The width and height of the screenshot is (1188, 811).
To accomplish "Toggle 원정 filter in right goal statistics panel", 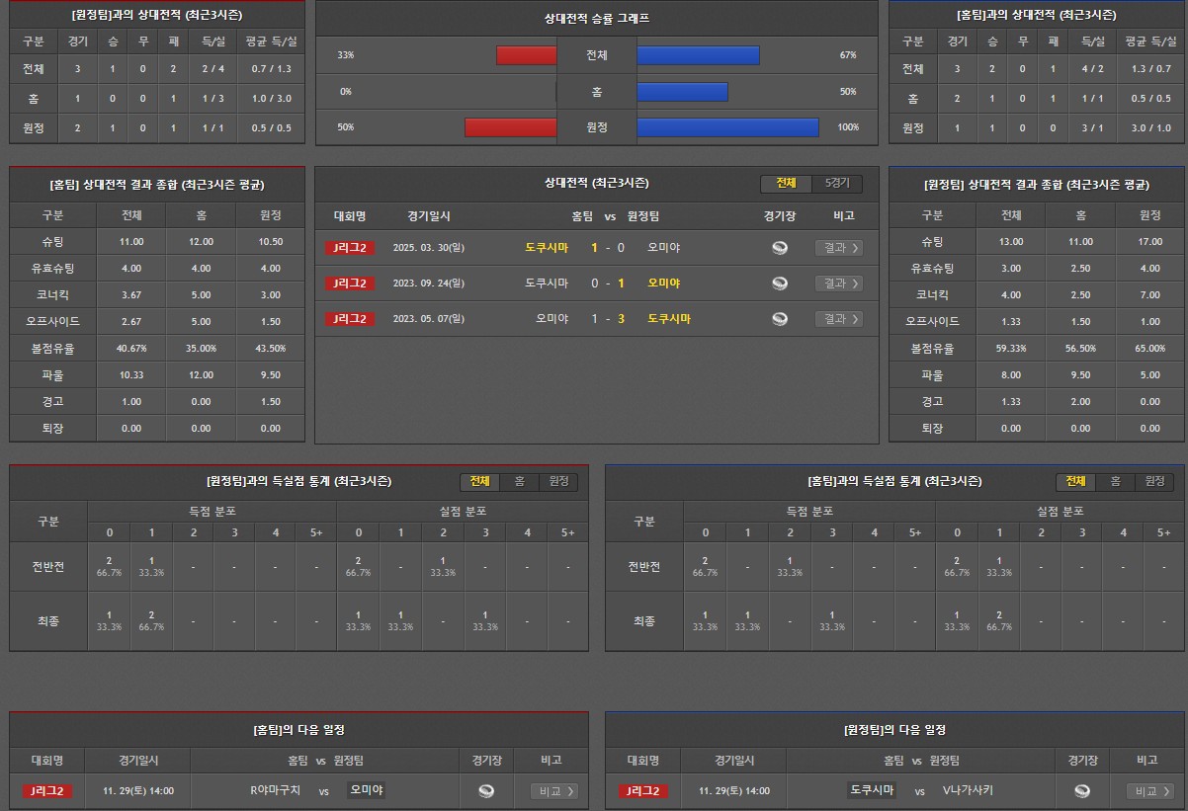I will tap(1154, 482).
